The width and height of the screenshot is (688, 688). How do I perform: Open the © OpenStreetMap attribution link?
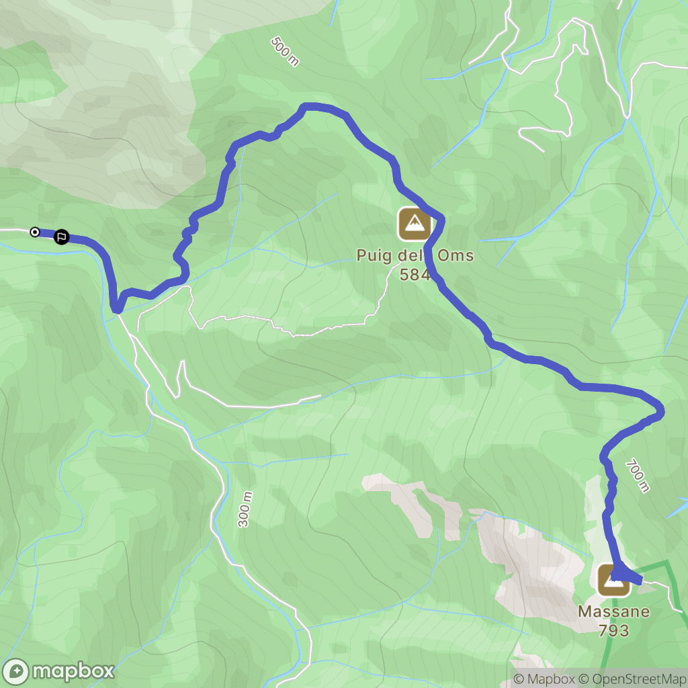[x=632, y=679]
